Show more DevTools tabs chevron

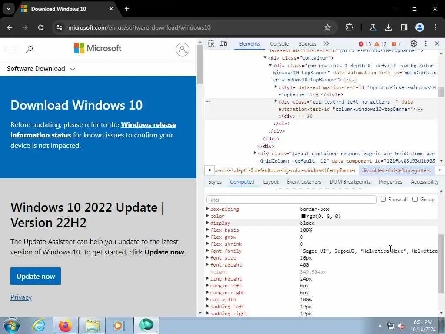click(x=326, y=44)
